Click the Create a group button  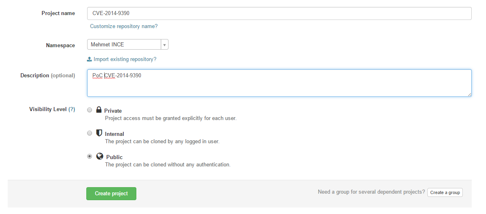pyautogui.click(x=445, y=192)
